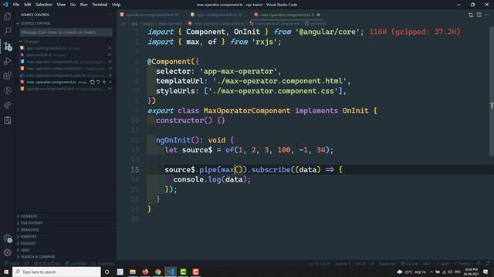Open Windows notification center icon
The height and width of the screenshot is (277, 494).
(486, 272)
